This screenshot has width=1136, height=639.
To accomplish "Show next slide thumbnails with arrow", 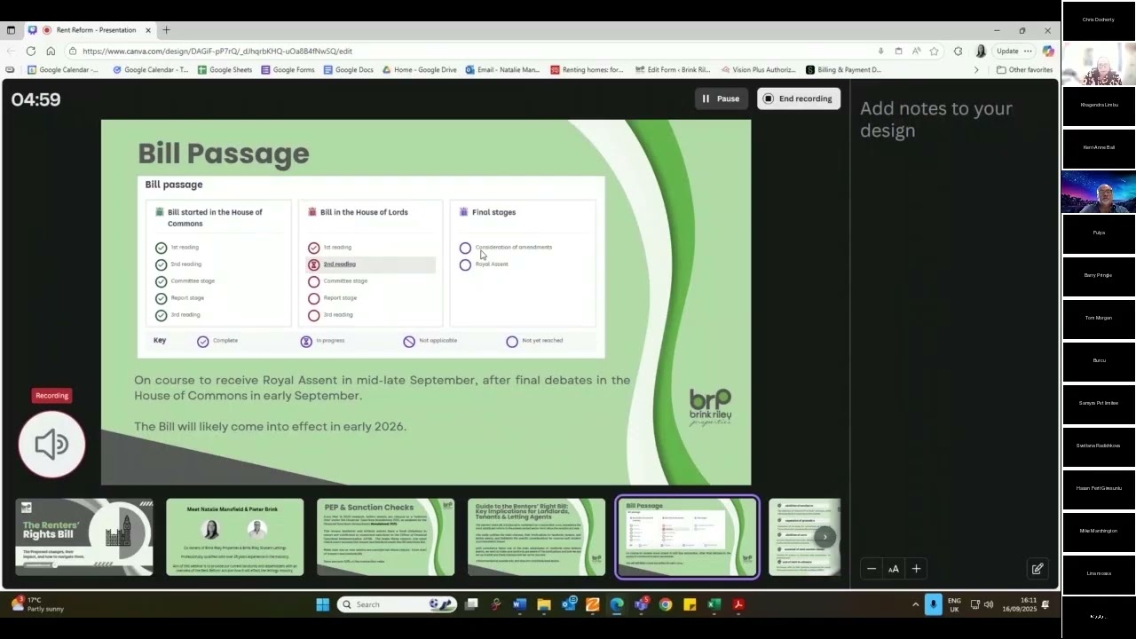I will tap(824, 536).
